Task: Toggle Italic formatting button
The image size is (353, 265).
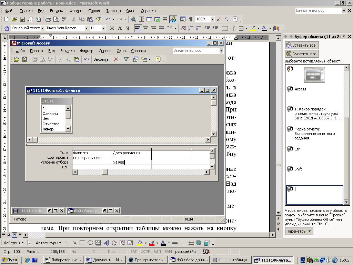Action: click(x=120, y=28)
